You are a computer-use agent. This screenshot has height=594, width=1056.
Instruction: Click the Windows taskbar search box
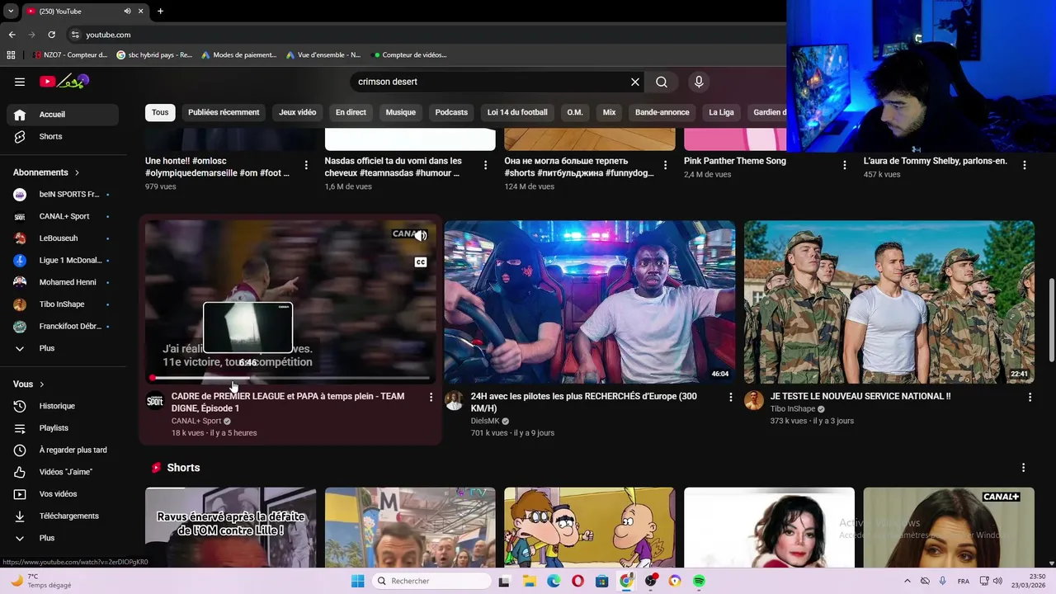pyautogui.click(x=430, y=581)
